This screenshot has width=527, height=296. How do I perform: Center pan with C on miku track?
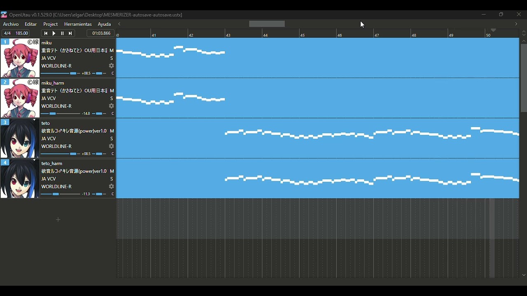(112, 74)
